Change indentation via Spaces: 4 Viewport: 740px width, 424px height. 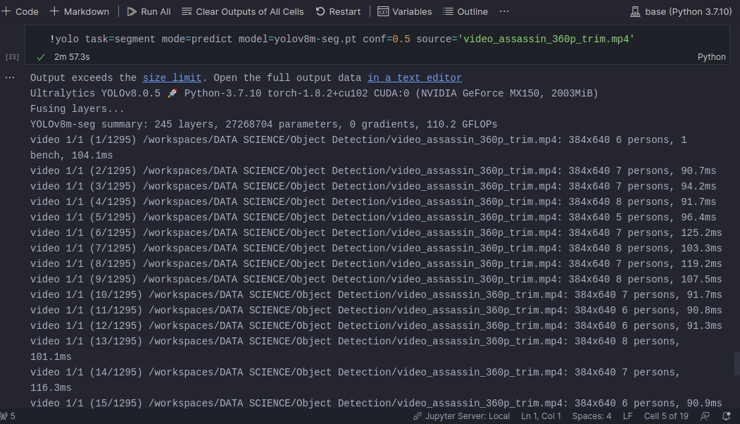click(591, 416)
